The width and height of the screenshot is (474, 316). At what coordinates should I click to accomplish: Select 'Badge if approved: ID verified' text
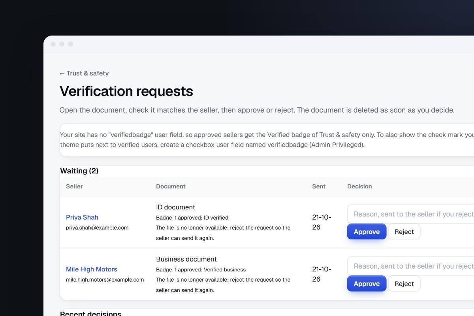(x=192, y=218)
